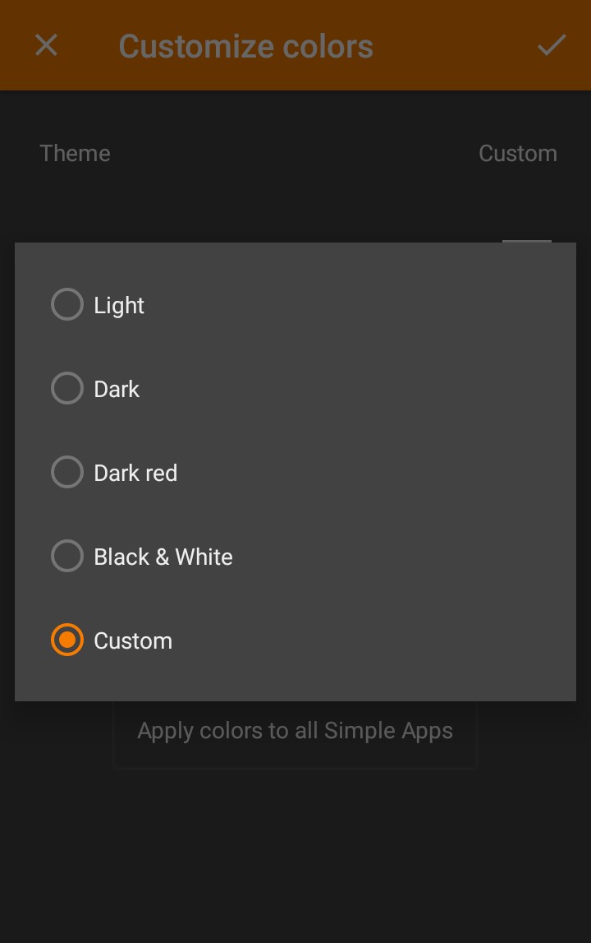Tap the gray color swatch above dialog
This screenshot has height=943, width=591.
point(526,241)
